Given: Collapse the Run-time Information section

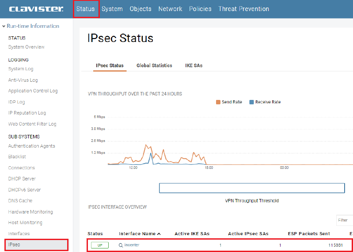Looking at the screenshot, I should tap(4, 27).
